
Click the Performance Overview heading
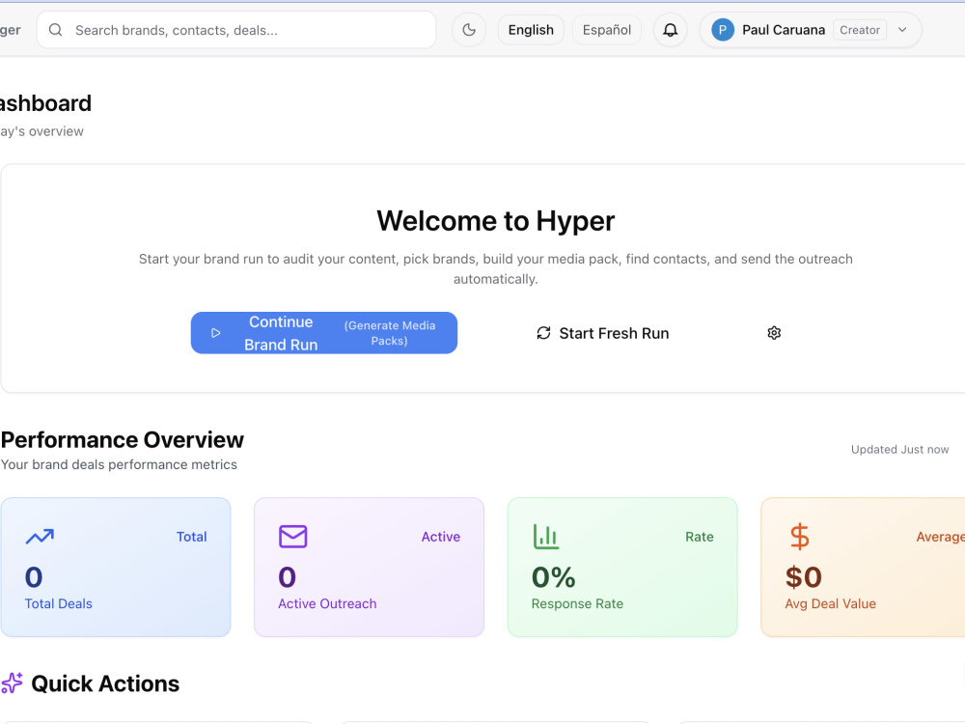[x=123, y=440]
